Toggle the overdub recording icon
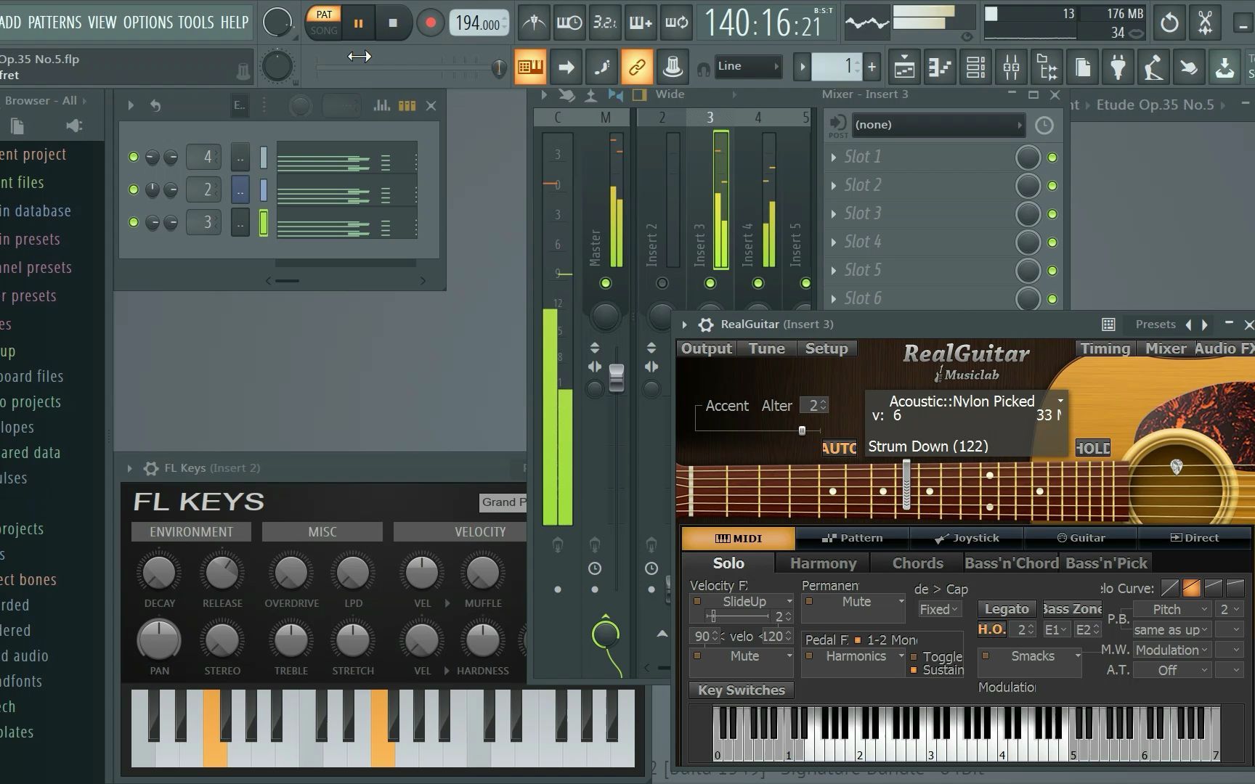 (640, 23)
